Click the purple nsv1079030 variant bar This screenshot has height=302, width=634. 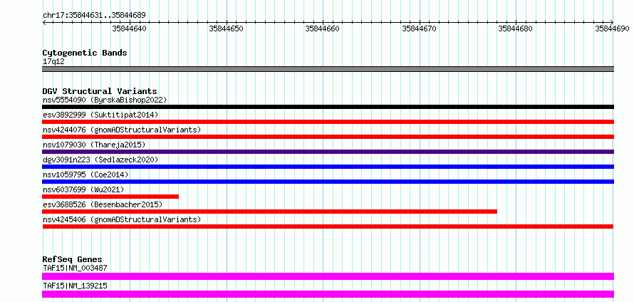click(x=328, y=152)
